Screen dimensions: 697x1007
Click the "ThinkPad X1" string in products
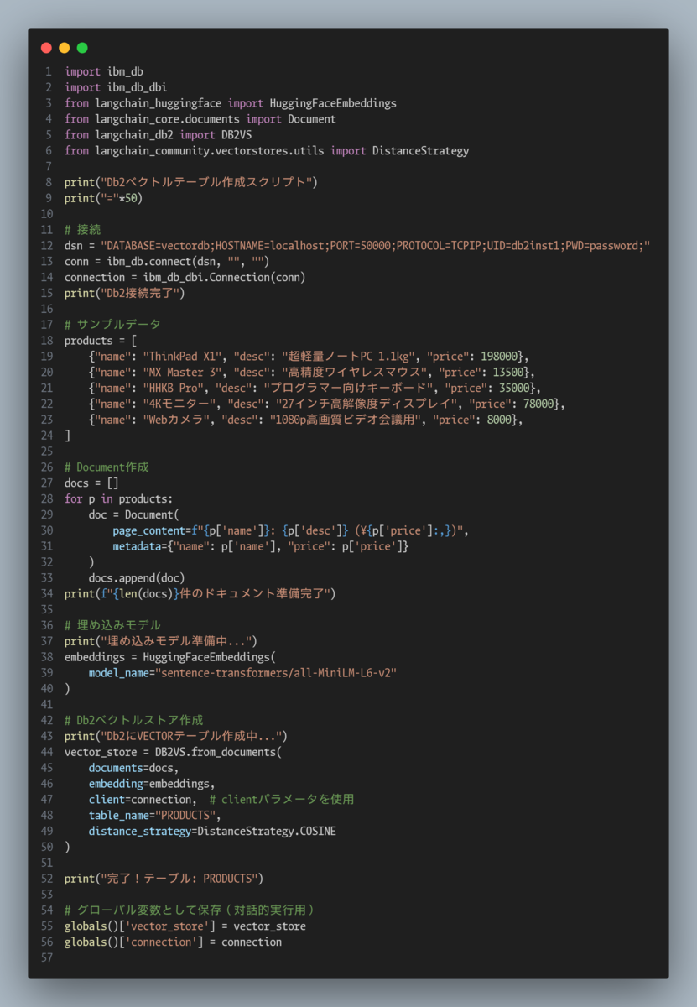tap(179, 356)
